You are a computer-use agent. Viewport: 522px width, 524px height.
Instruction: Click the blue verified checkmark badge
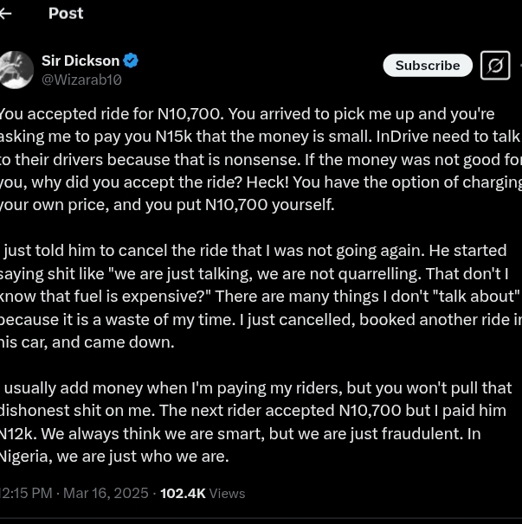pos(131,61)
